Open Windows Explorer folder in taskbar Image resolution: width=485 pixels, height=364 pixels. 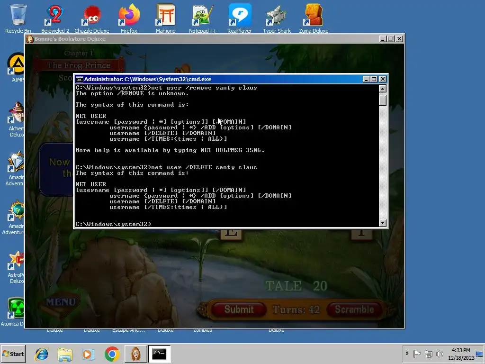coord(64,354)
